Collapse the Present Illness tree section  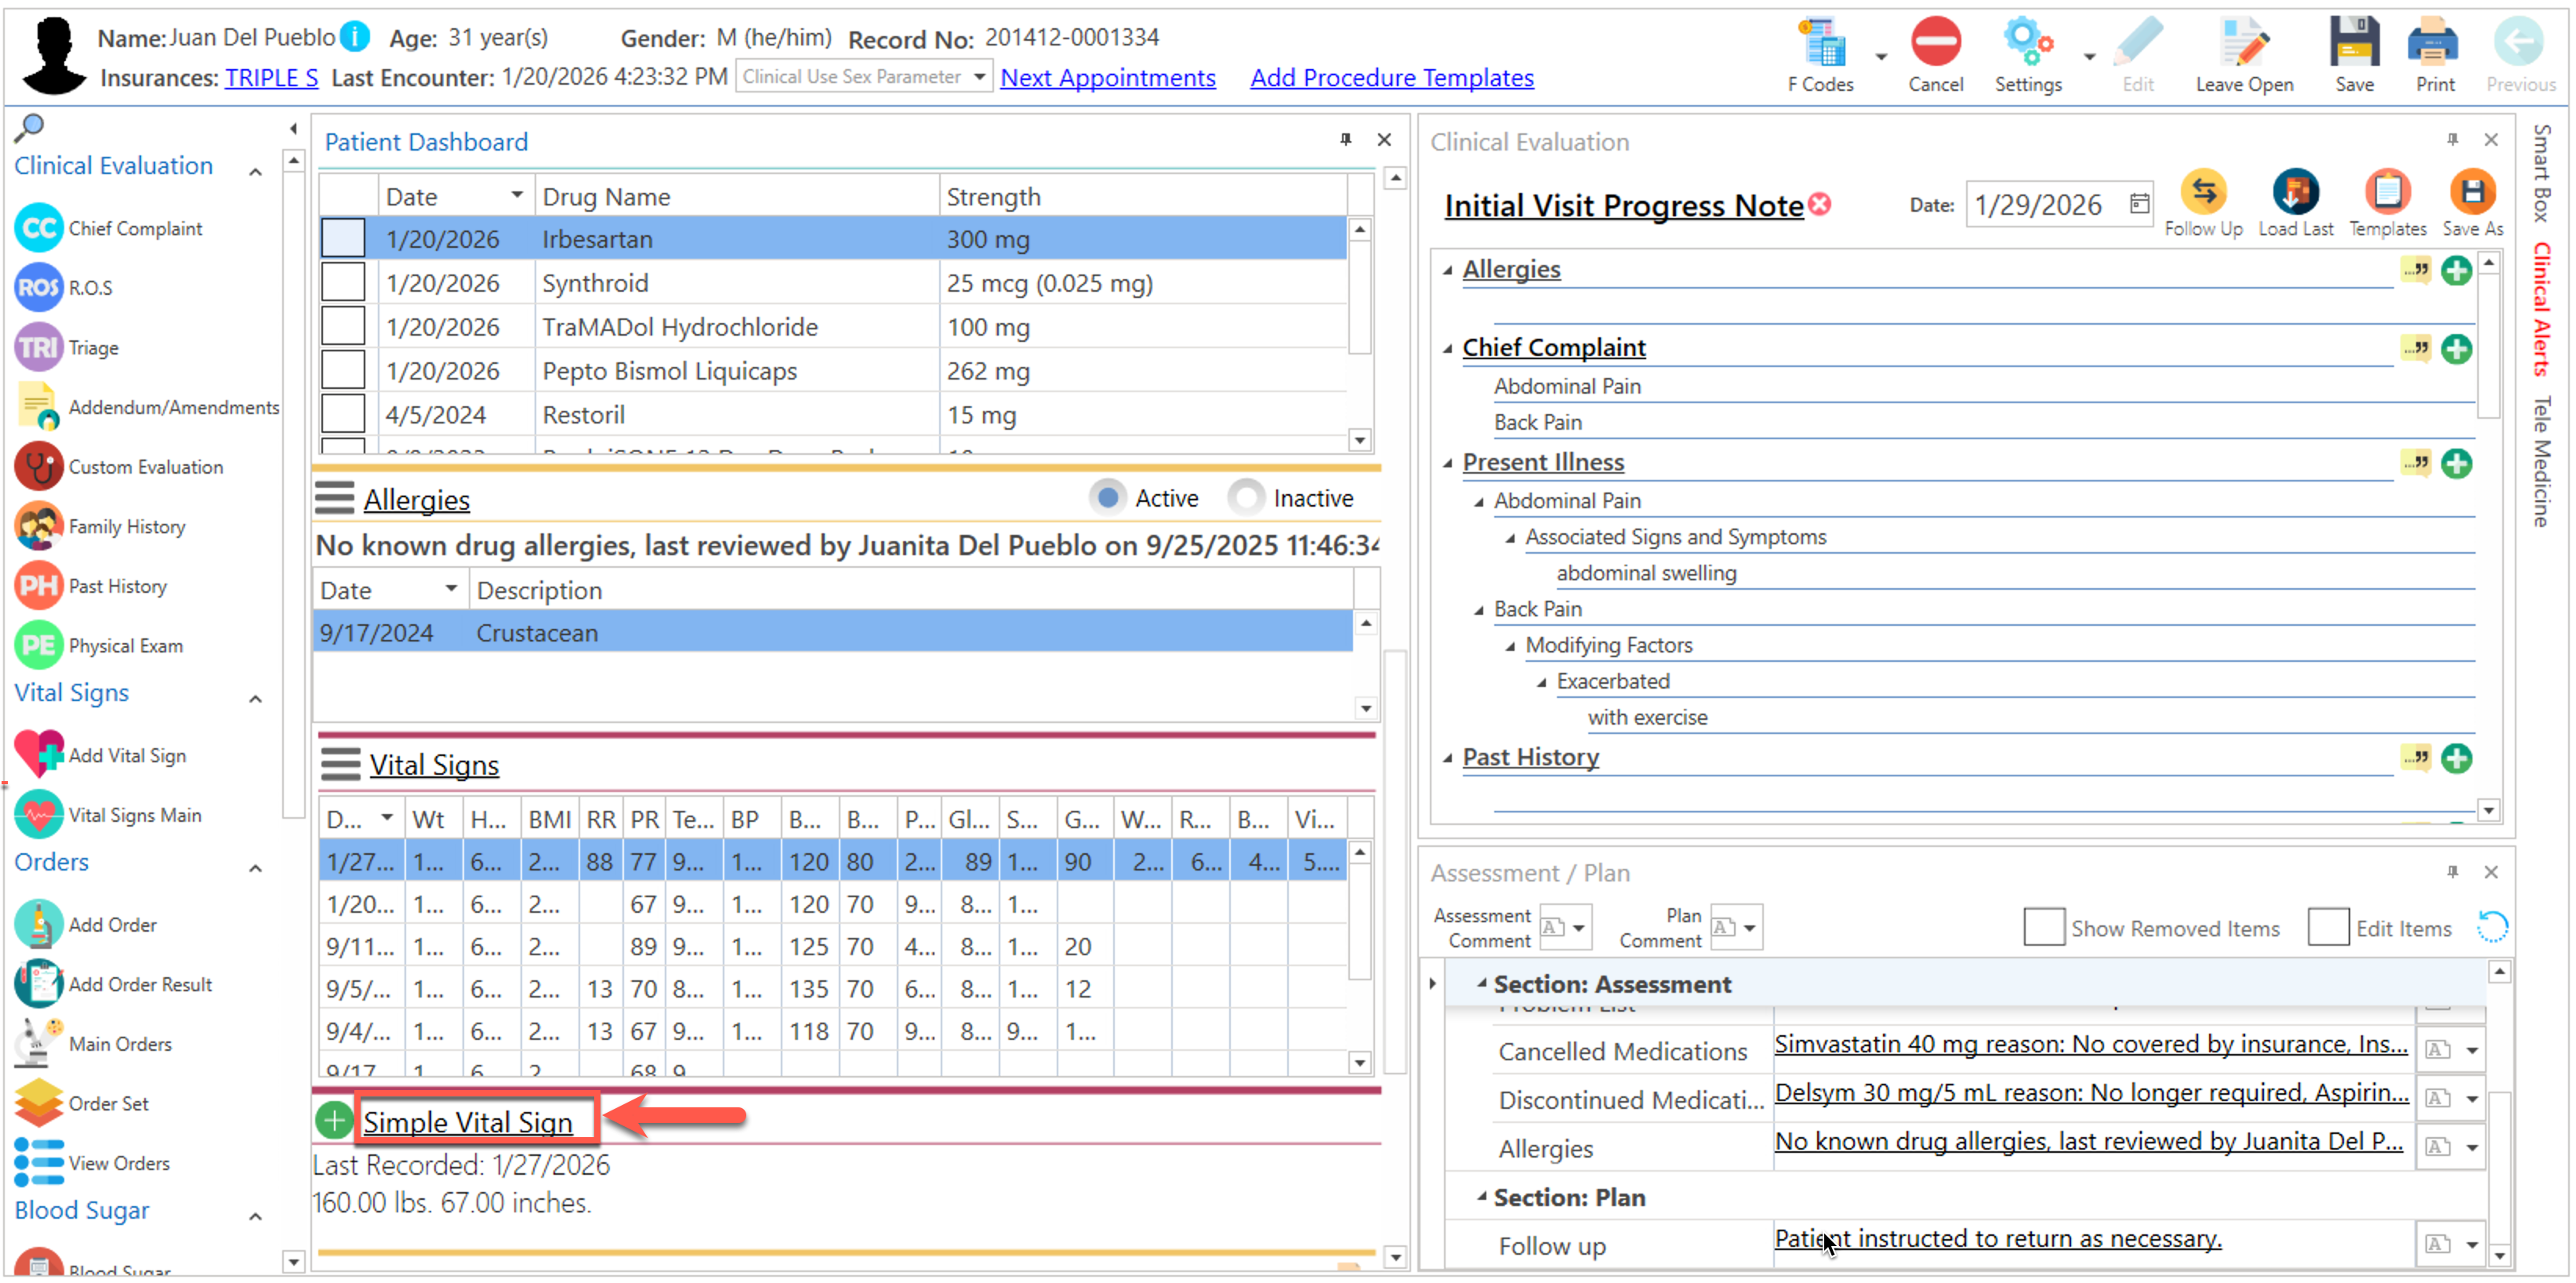[1447, 463]
